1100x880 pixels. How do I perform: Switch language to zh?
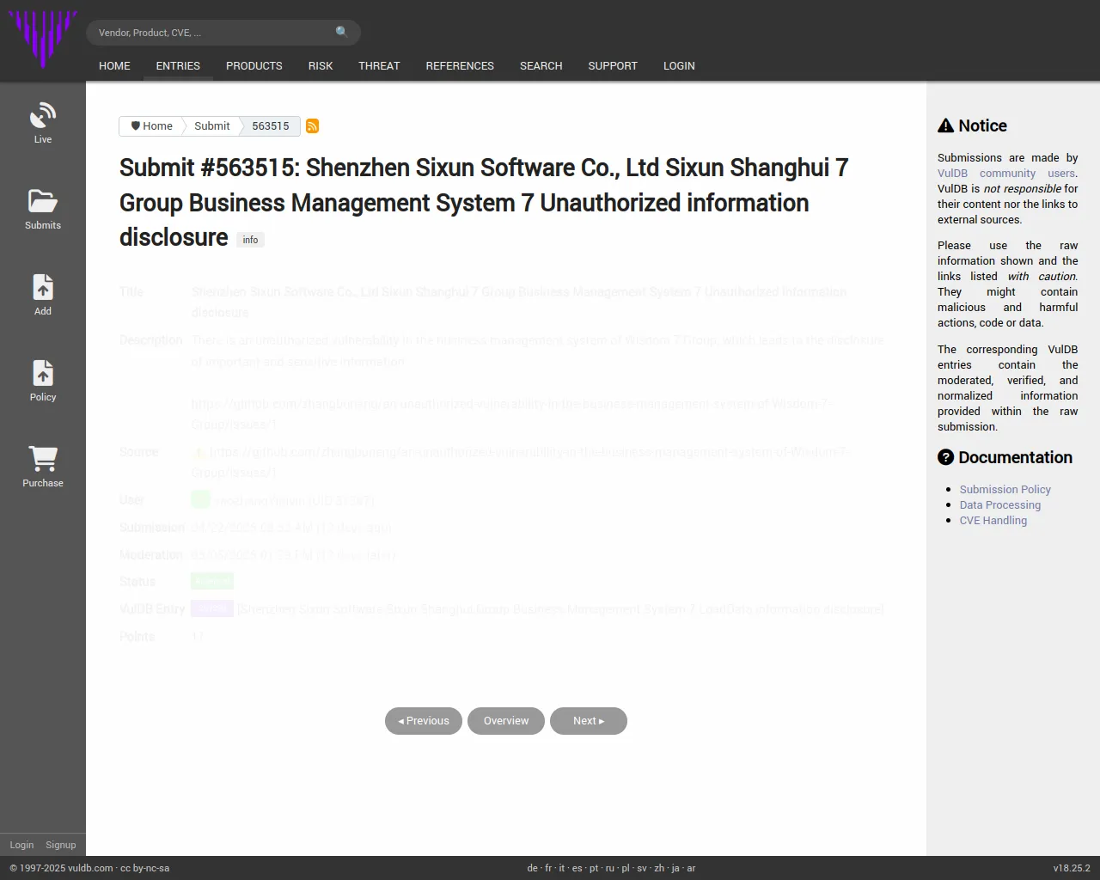(x=659, y=868)
